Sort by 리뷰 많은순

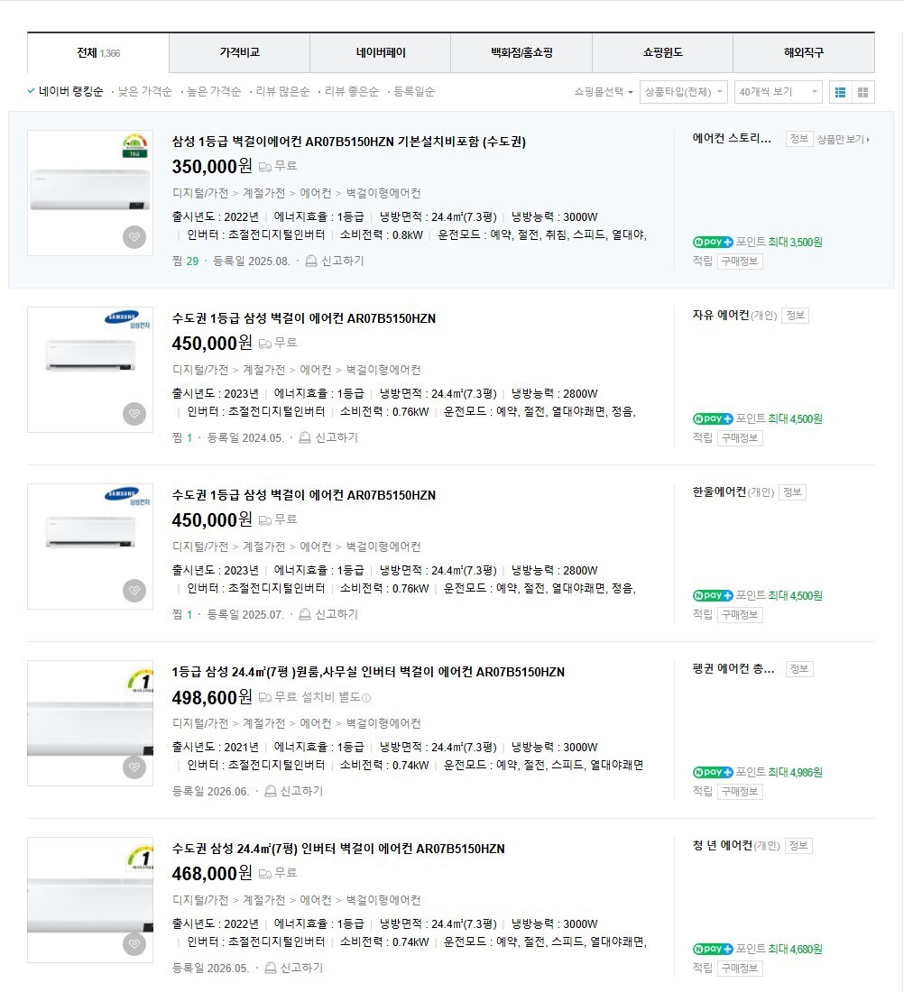point(282,92)
